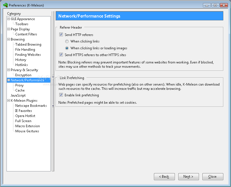Open Tabbed Browsing settings
231x187 pixels.
coord(28,44)
